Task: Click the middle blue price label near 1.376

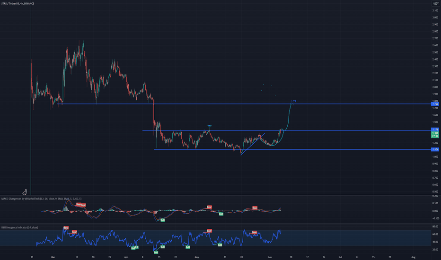Action: [x=435, y=130]
